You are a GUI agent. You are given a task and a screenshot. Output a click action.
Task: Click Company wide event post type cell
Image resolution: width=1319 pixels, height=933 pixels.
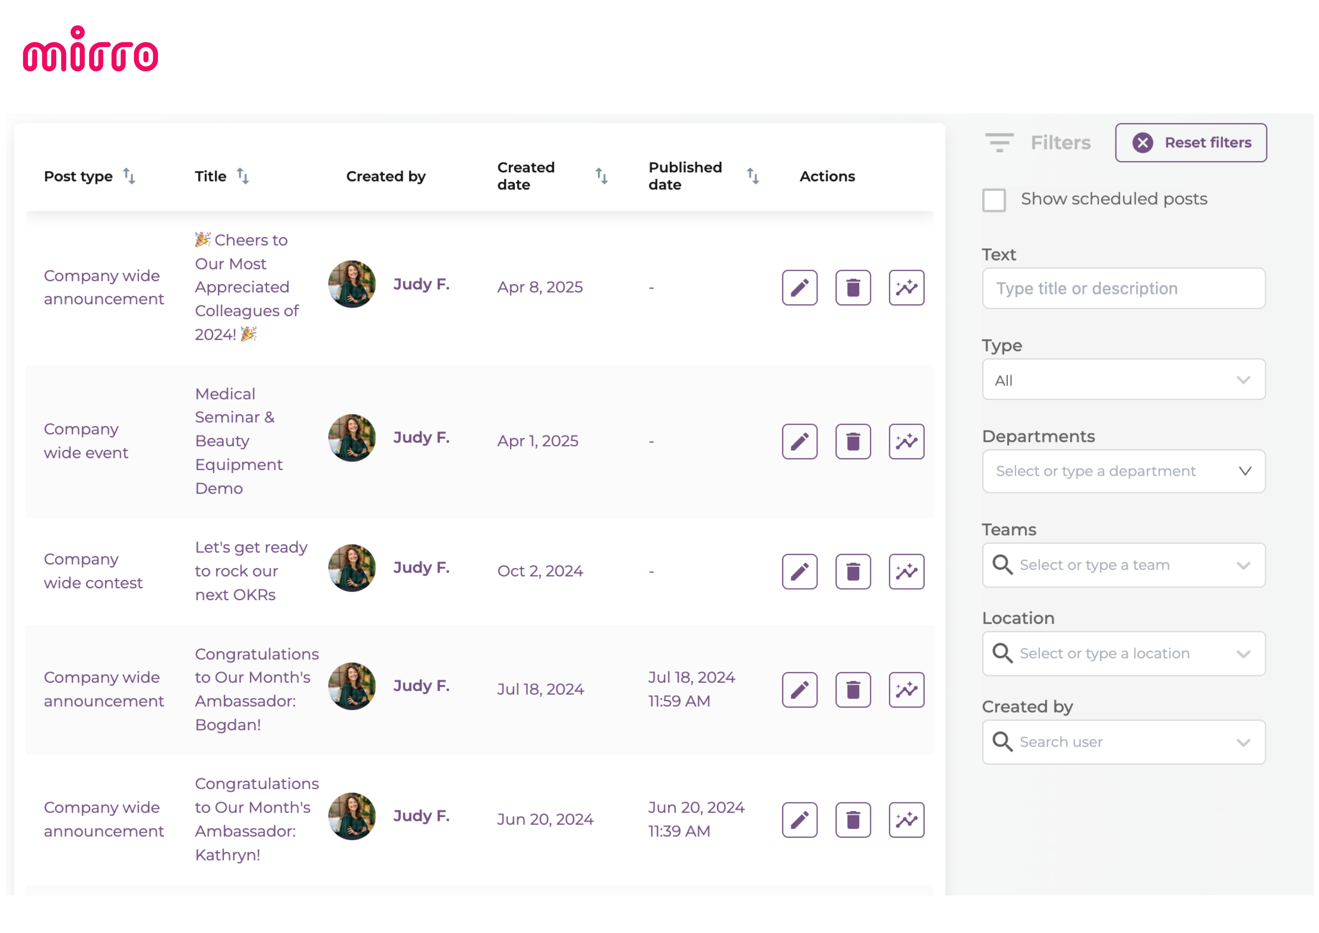tap(86, 441)
